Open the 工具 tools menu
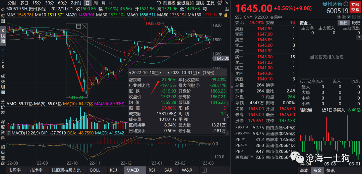The image size is (362, 174). tap(211, 3)
